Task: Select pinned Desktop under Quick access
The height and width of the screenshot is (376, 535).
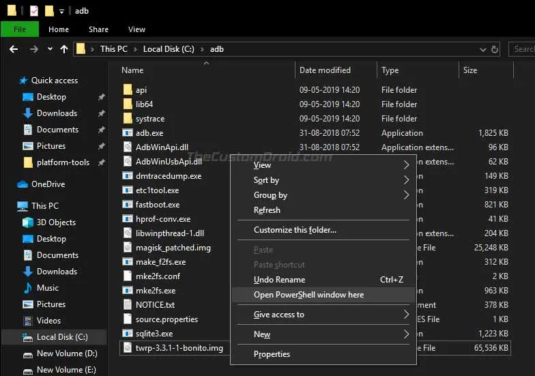Action: click(51, 97)
